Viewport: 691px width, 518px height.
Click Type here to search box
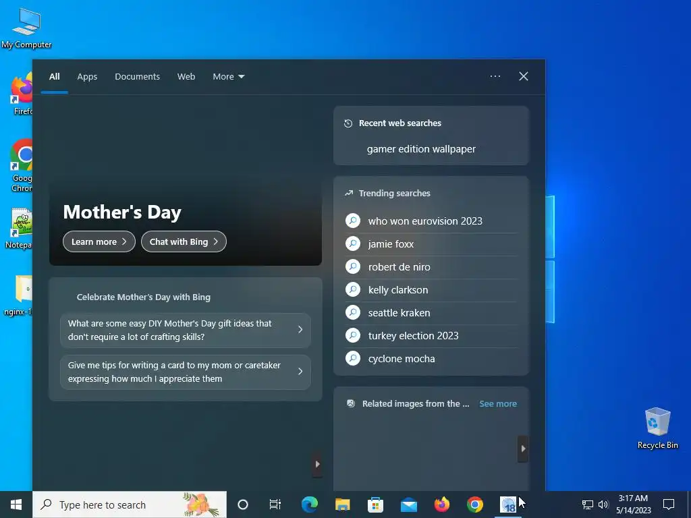pos(130,505)
